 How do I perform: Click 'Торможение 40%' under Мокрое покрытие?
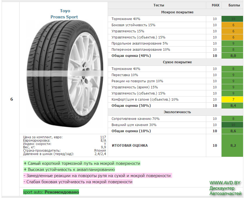pos(126,19)
